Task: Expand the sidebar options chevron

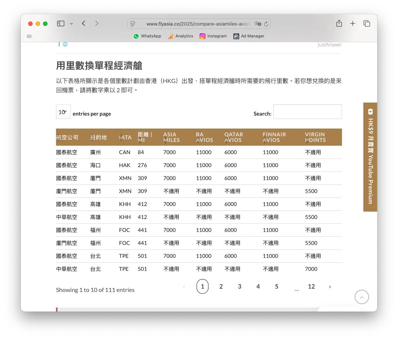Action: (x=72, y=23)
